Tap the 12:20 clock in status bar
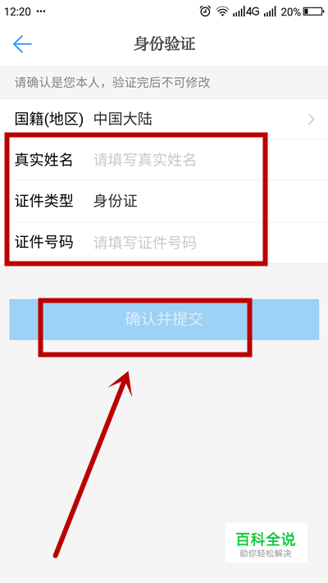 17,11
